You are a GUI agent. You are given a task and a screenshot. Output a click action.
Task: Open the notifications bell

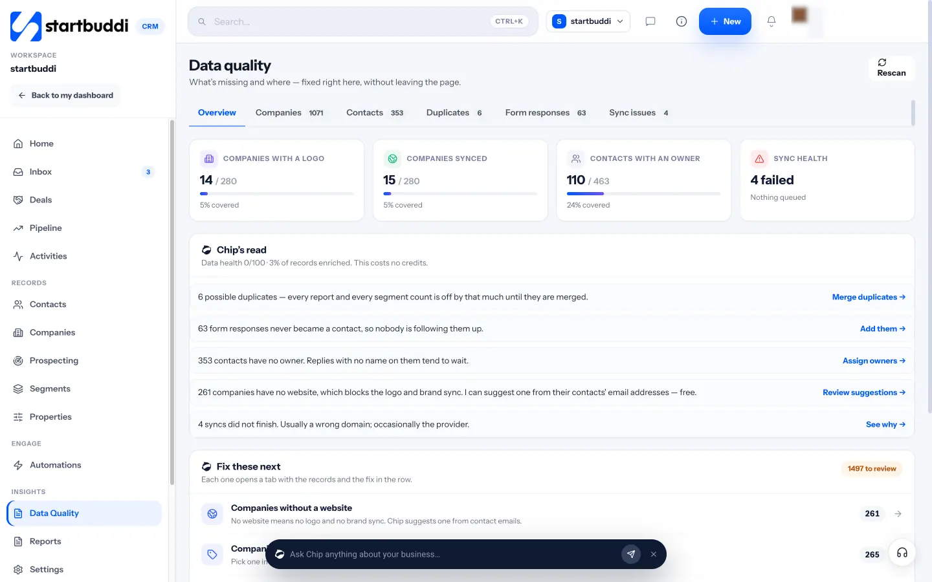[771, 21]
